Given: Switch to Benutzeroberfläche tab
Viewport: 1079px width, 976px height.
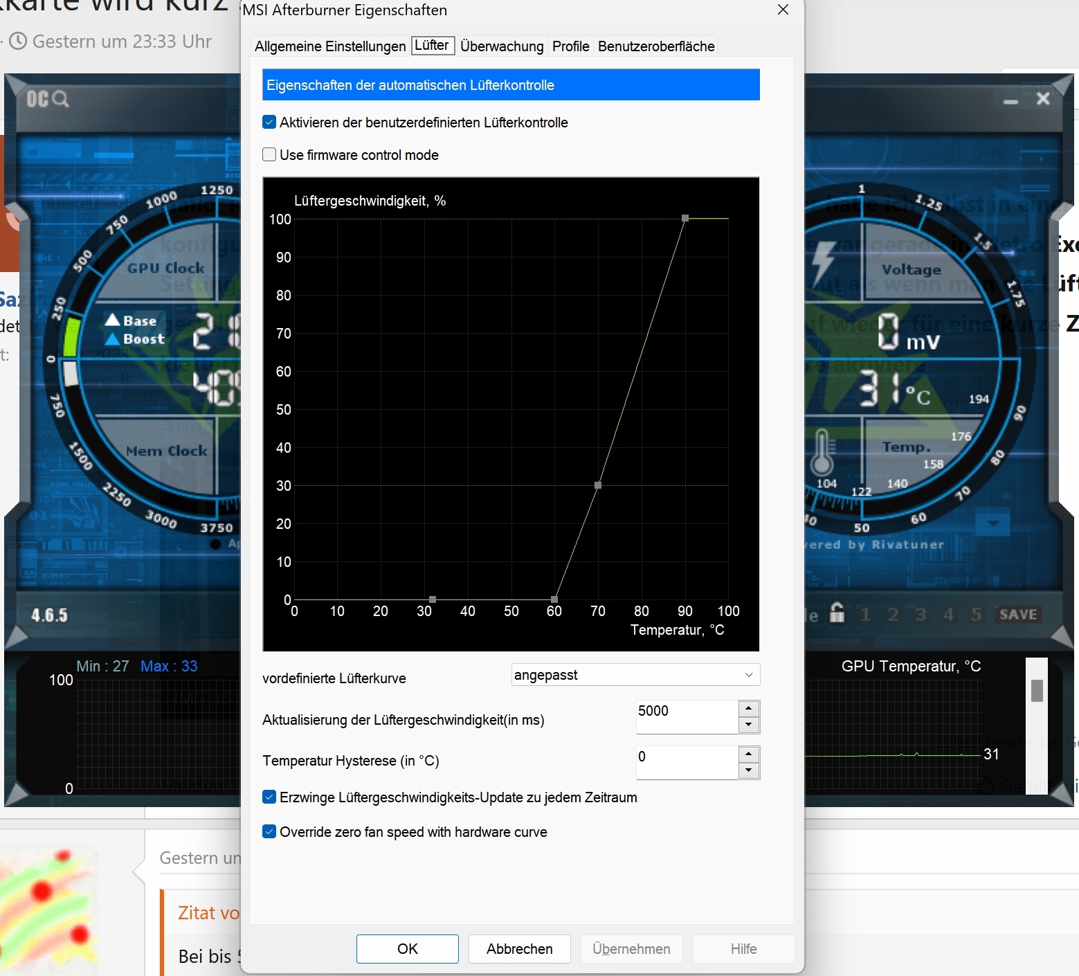Looking at the screenshot, I should coord(656,46).
